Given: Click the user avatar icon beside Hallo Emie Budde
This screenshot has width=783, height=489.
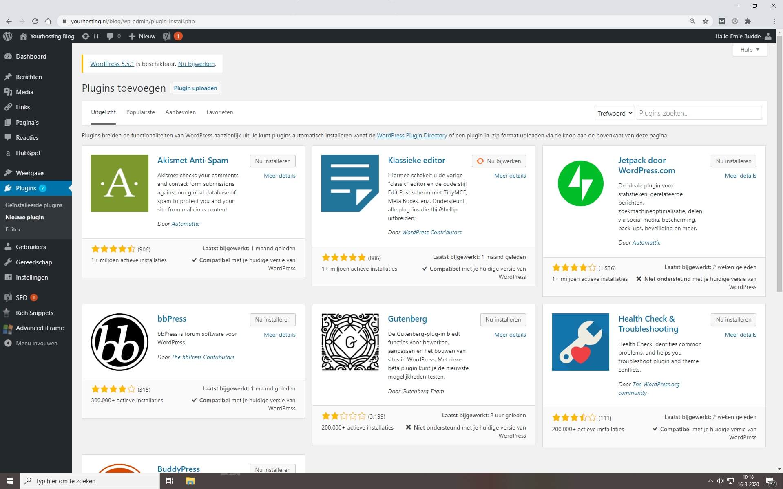Looking at the screenshot, I should 768,36.
